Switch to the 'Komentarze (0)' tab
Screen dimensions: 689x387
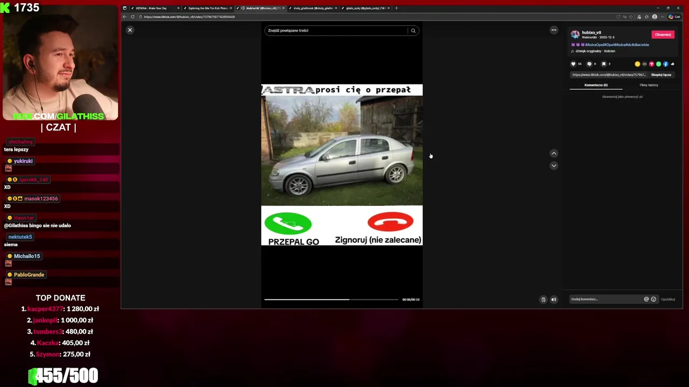(596, 85)
